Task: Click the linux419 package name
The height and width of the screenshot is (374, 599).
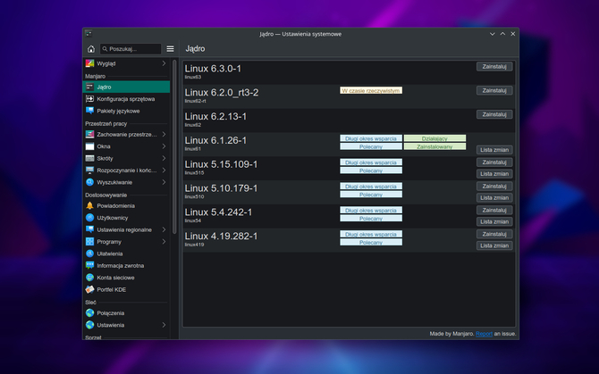Action: click(194, 245)
